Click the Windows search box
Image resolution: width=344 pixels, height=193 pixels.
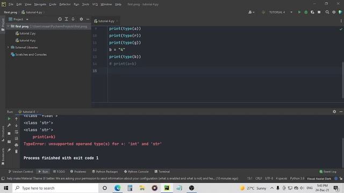[x=55, y=188]
